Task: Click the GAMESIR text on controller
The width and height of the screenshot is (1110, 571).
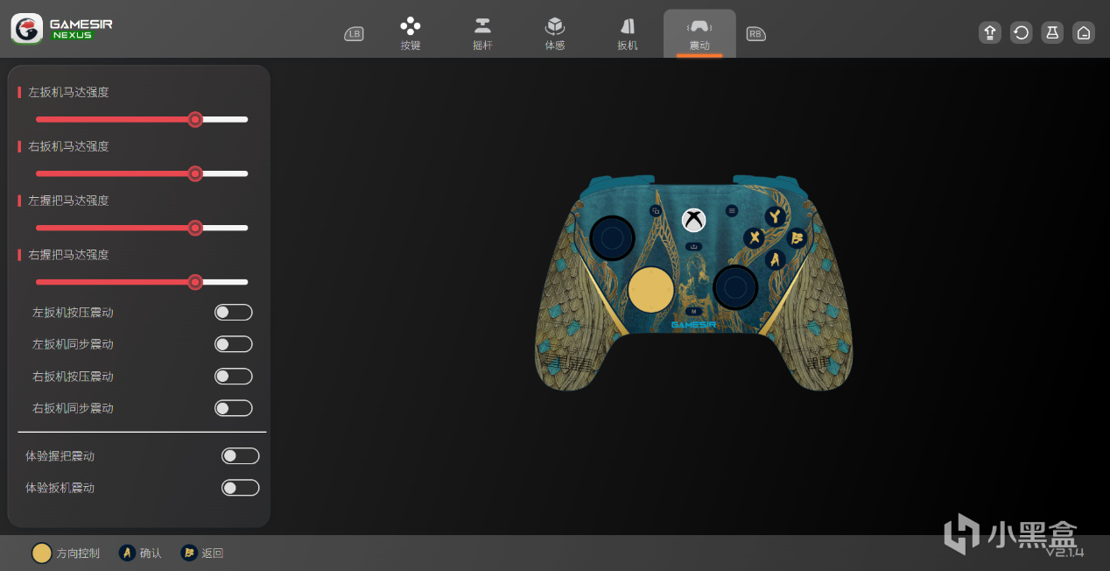Action: click(x=694, y=325)
